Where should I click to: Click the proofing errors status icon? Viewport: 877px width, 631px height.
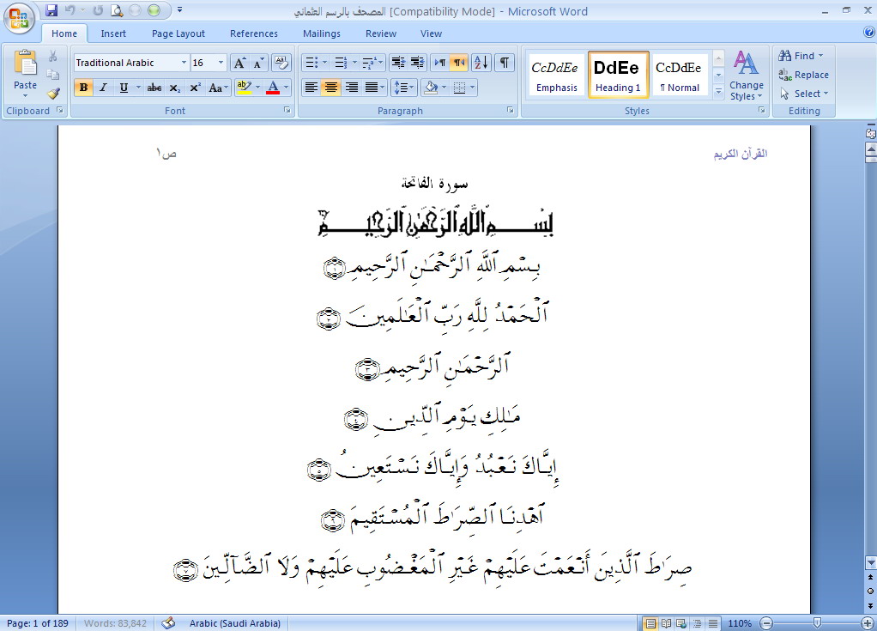pos(168,622)
